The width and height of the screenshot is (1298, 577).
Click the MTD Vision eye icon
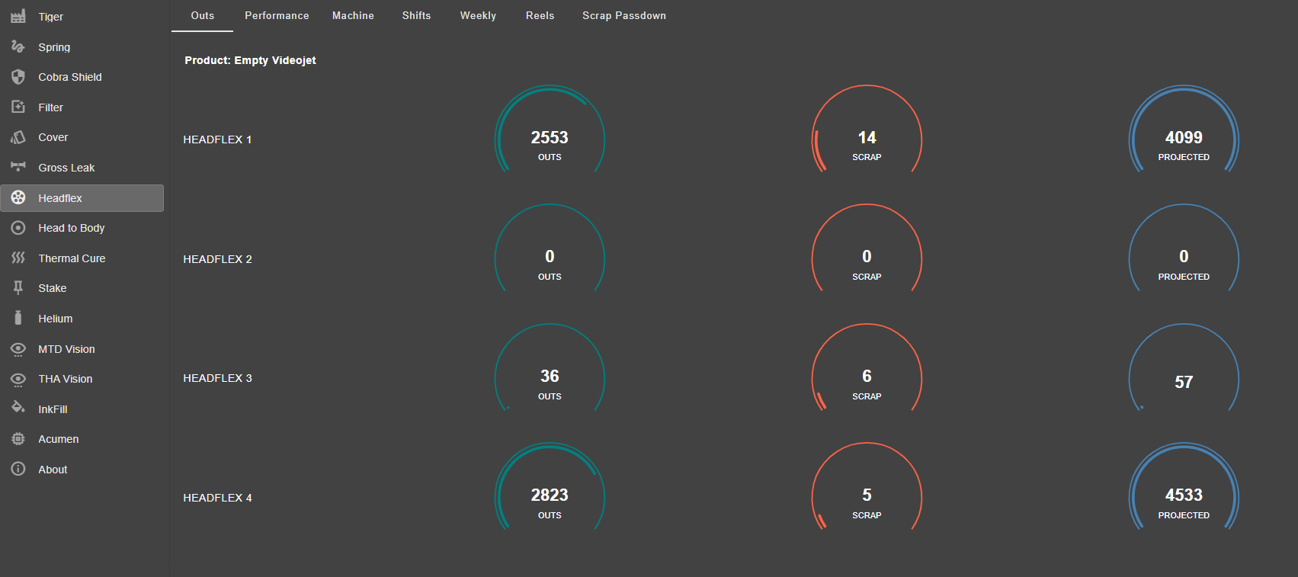(x=18, y=349)
